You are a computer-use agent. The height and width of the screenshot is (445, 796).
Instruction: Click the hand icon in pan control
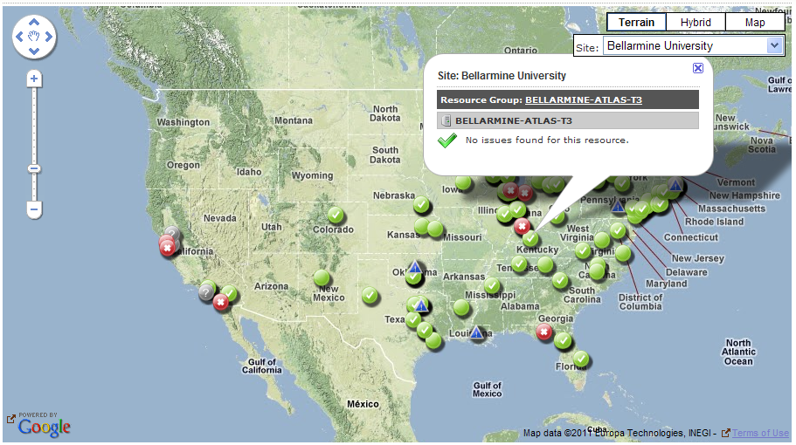34,37
